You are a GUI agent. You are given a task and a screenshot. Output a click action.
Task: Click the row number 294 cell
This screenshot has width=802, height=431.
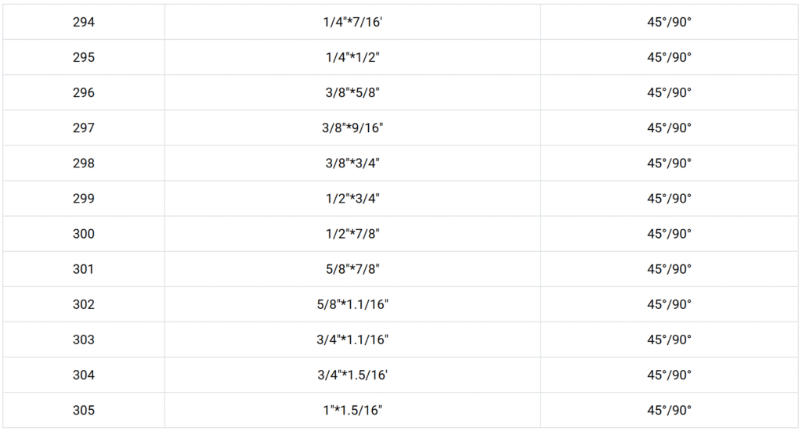pos(83,22)
